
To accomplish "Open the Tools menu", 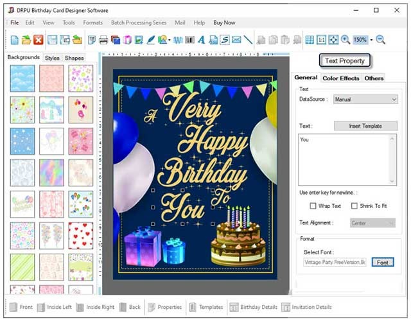I will click(69, 22).
